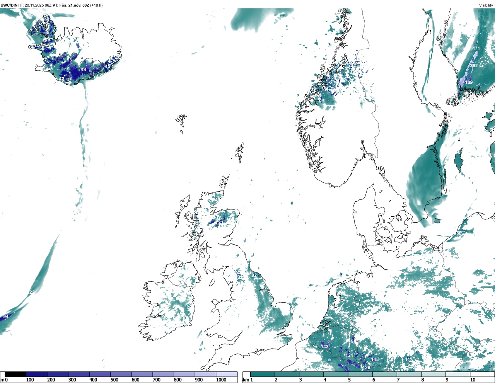Screen dimensions: 495x383
Task: Click the '471' visibility value over Finland
Action: [476, 49]
